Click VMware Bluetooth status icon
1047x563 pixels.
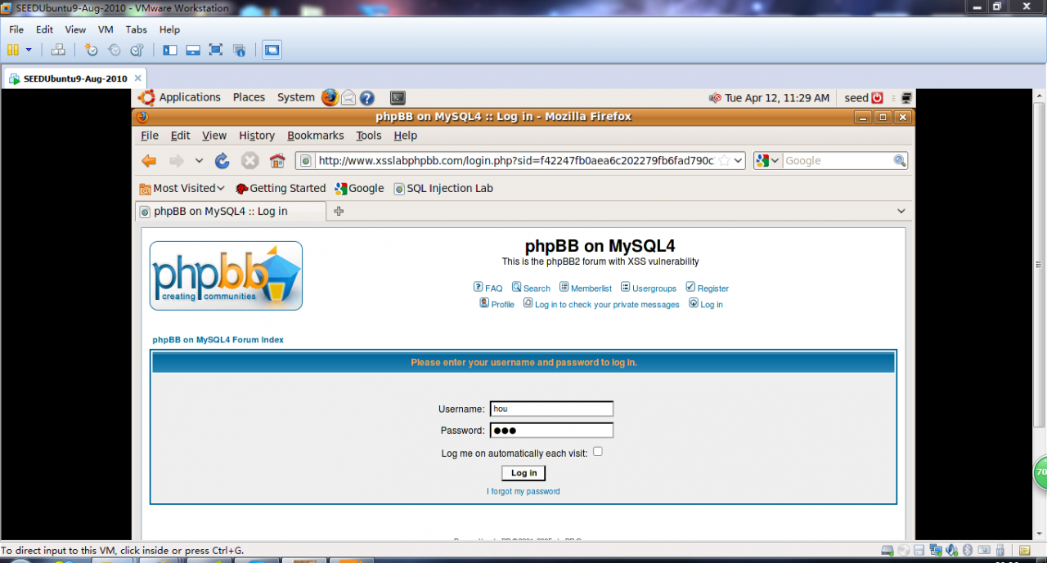pos(967,550)
